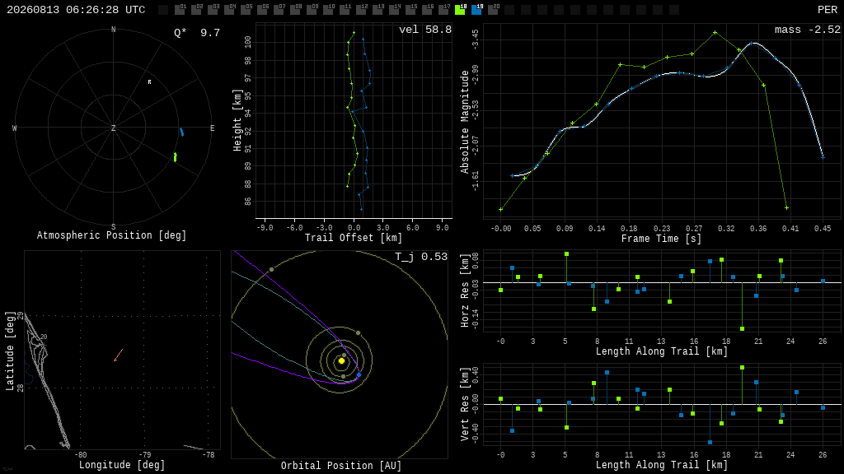
Task: Click the station 20 square in top bar
Action: [x=494, y=10]
